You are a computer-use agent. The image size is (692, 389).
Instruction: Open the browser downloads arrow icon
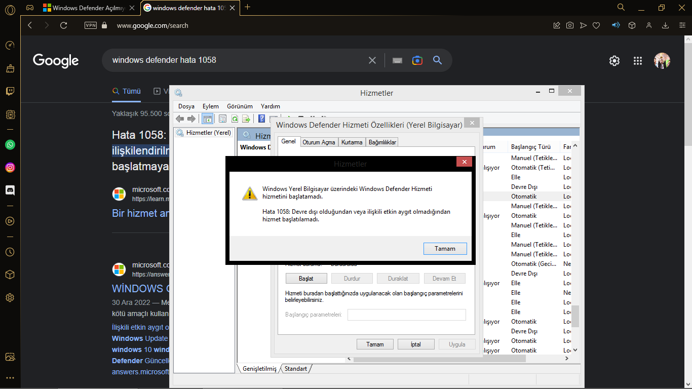pyautogui.click(x=666, y=25)
